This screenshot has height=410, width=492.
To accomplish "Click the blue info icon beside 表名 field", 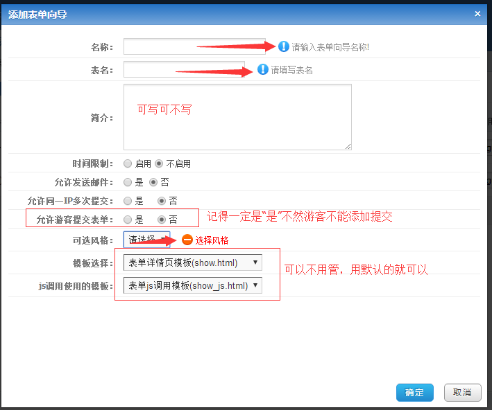I will click(x=262, y=69).
